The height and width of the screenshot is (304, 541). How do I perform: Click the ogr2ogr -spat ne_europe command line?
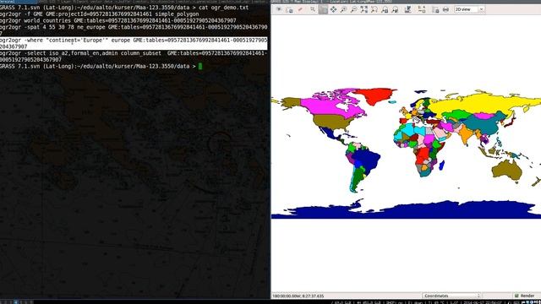pos(134,30)
